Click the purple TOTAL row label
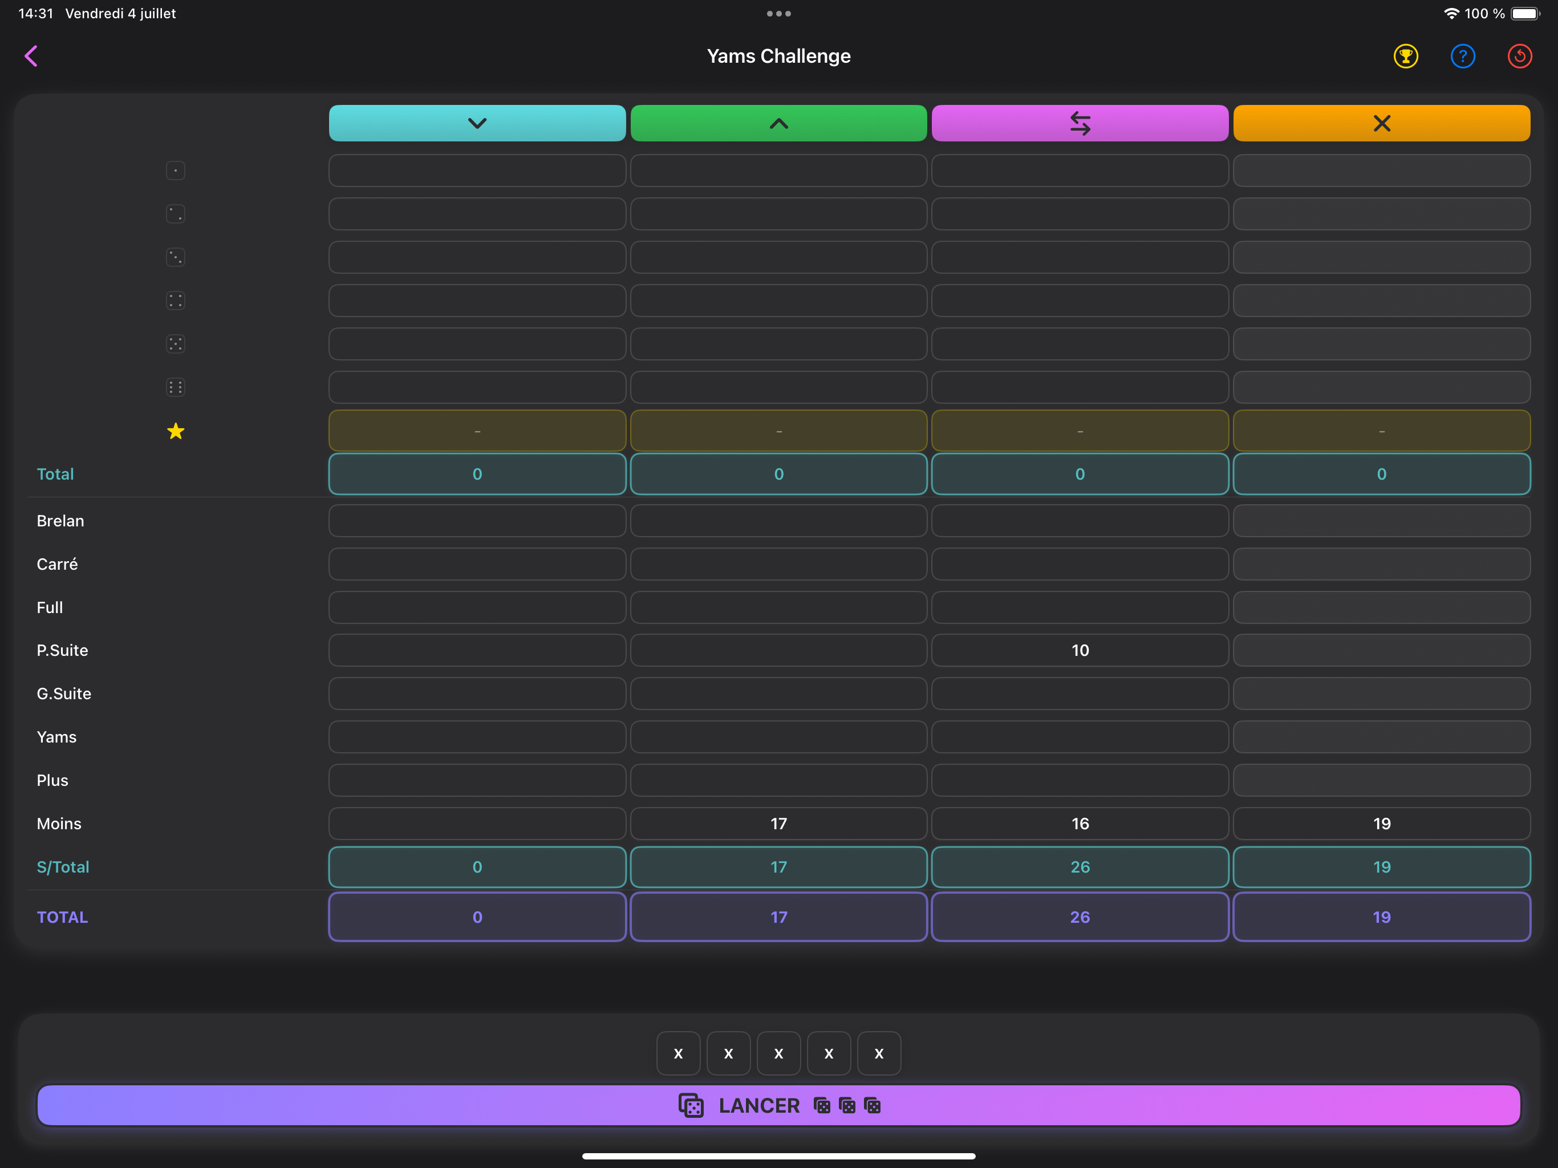 coord(62,916)
